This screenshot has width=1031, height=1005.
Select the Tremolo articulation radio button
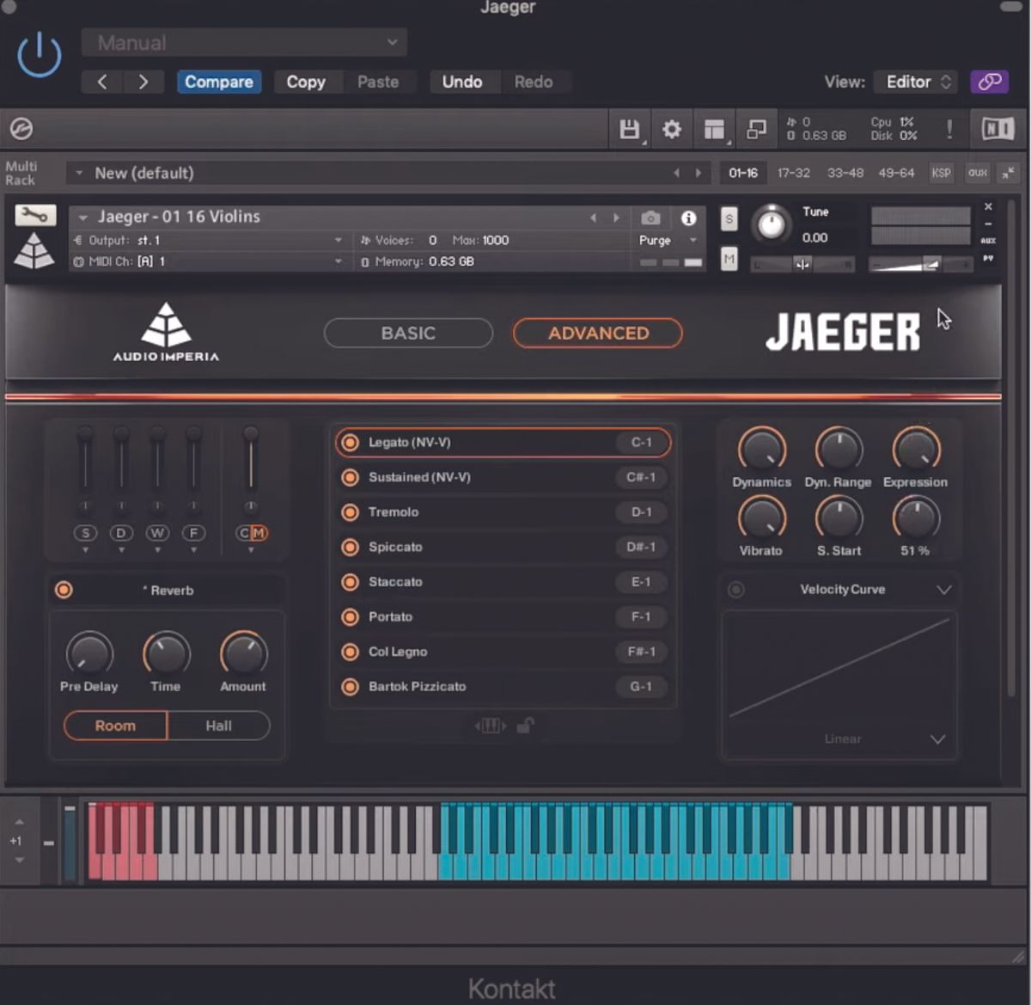pos(350,512)
